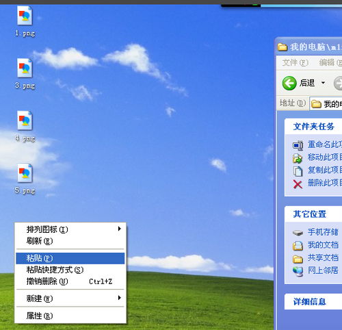
Task: Click the 后退 button label
Action: coord(307,83)
